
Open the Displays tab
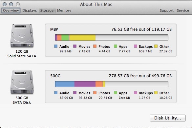coord(30,10)
